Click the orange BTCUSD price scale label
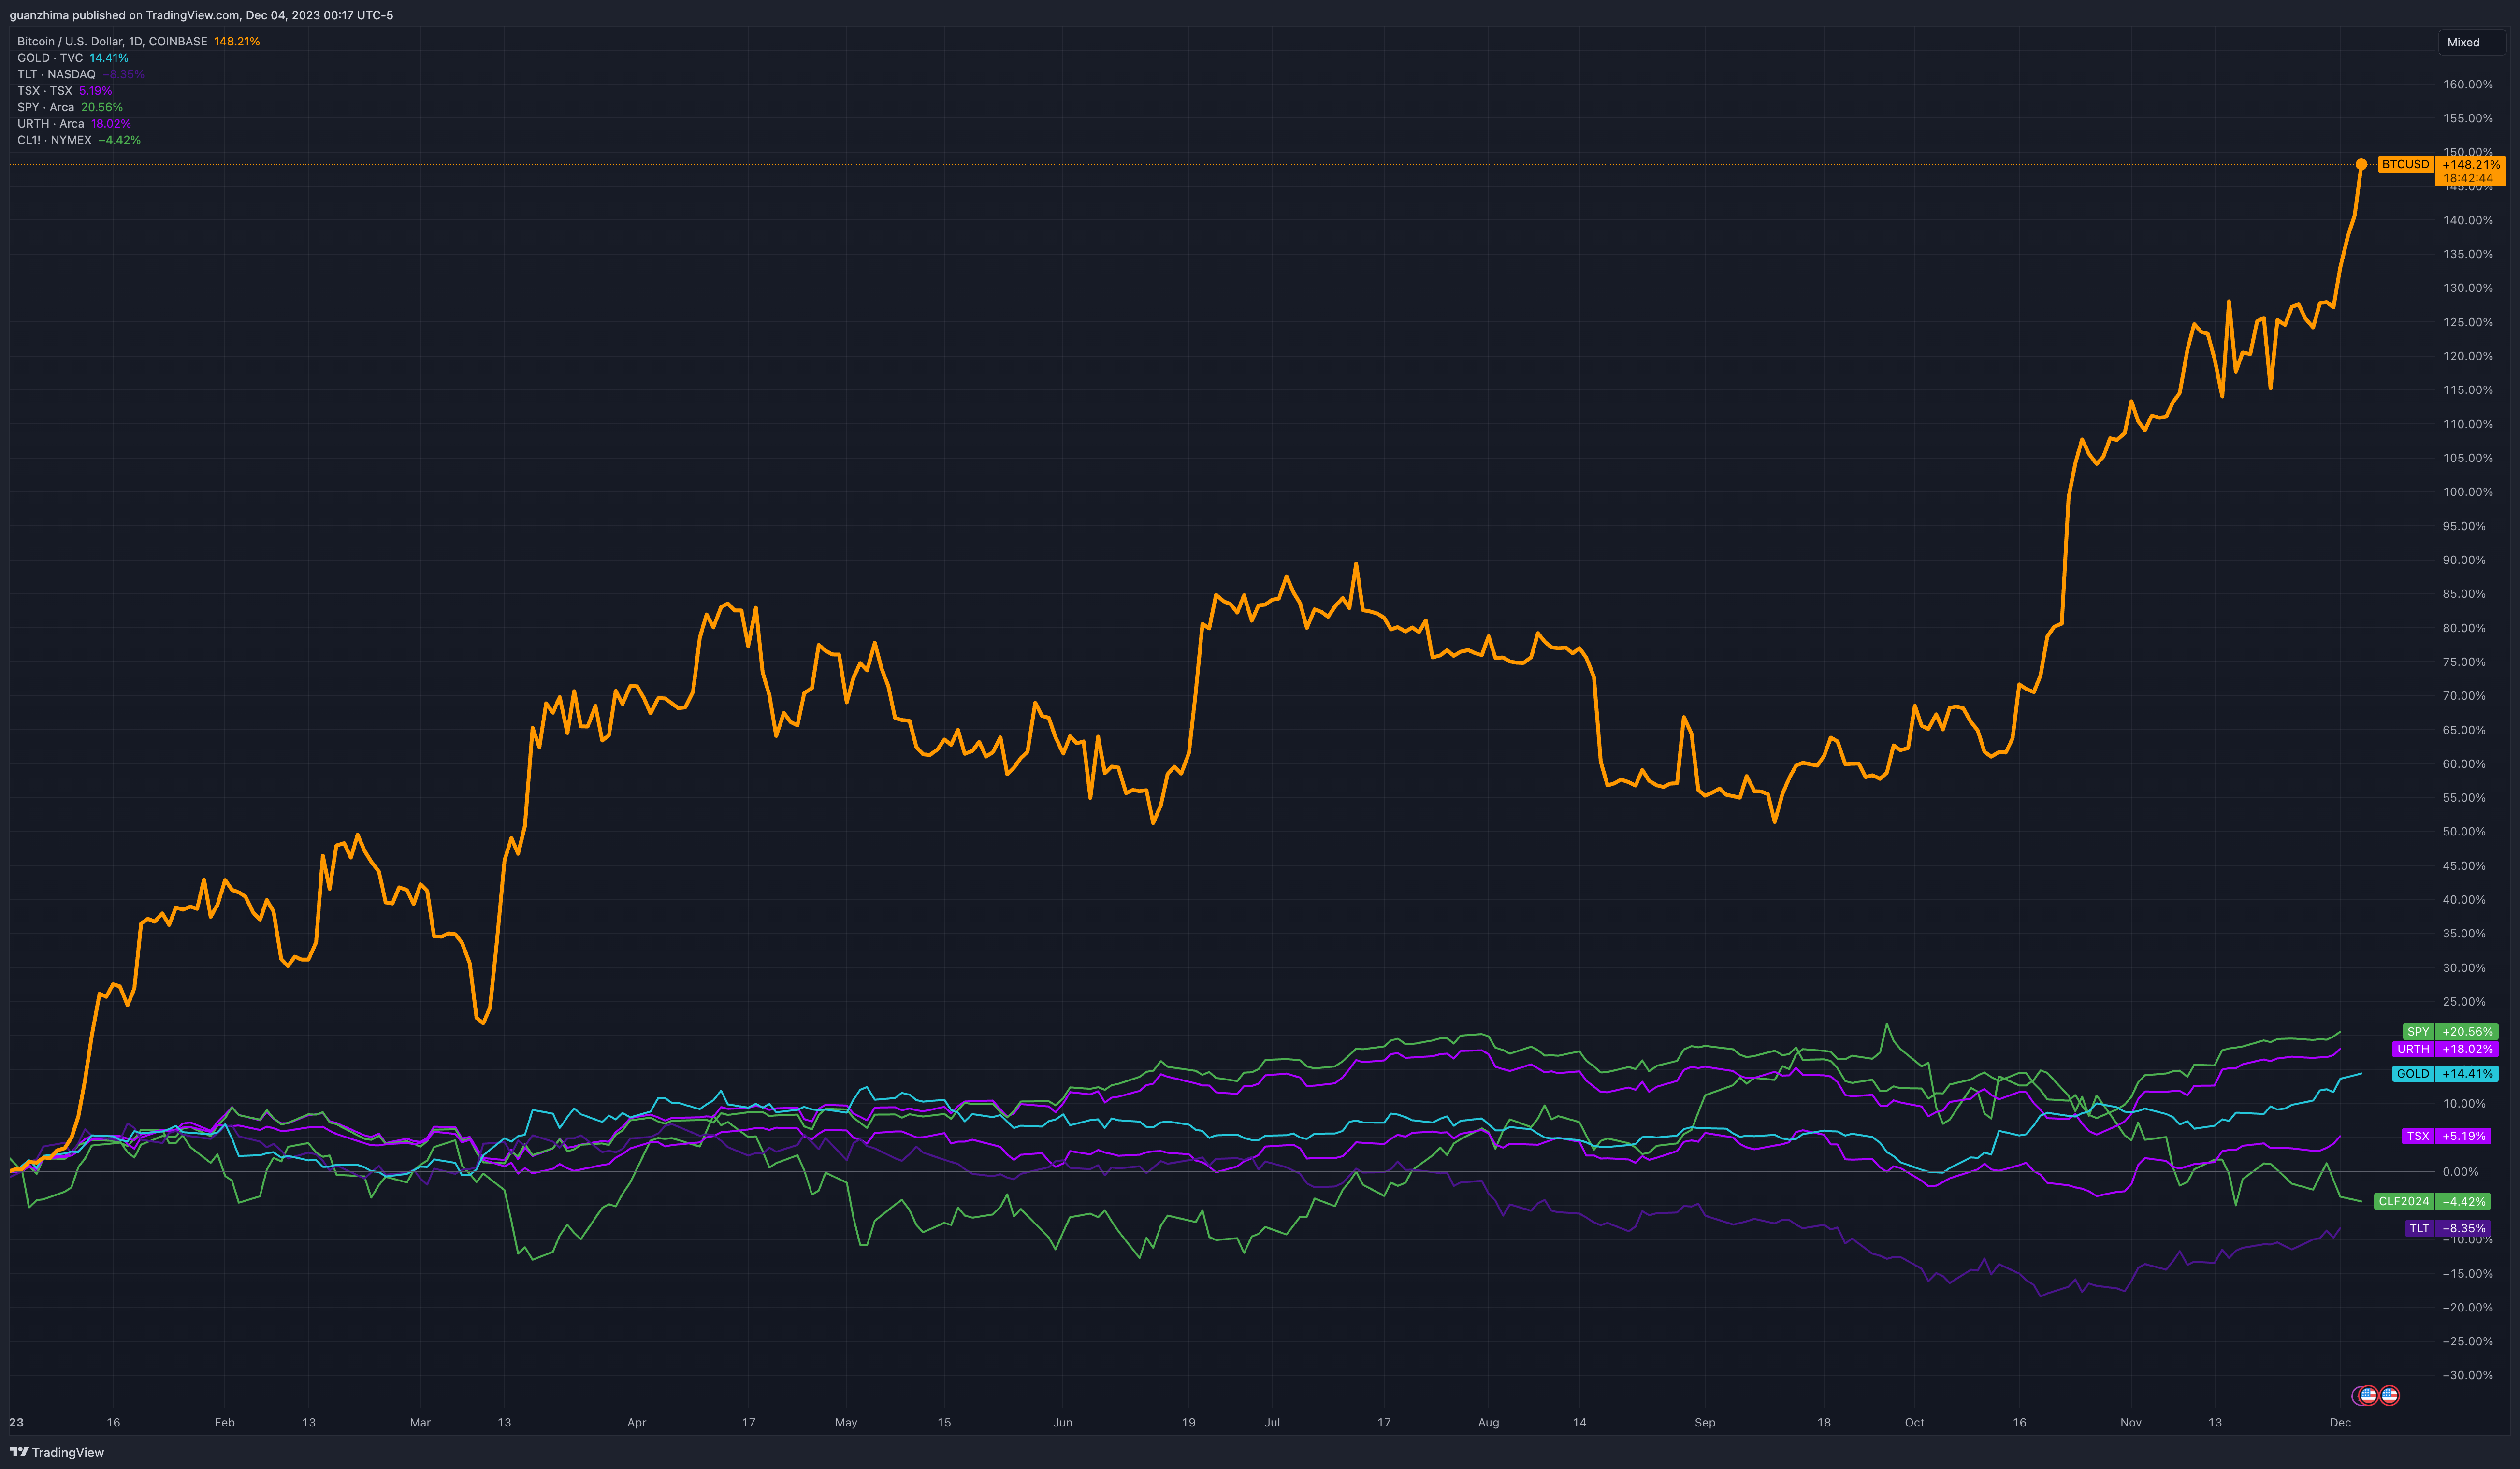The width and height of the screenshot is (2520, 1469). click(2405, 164)
